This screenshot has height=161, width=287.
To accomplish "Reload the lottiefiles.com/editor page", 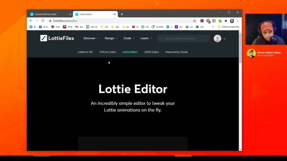I will 43,21.
